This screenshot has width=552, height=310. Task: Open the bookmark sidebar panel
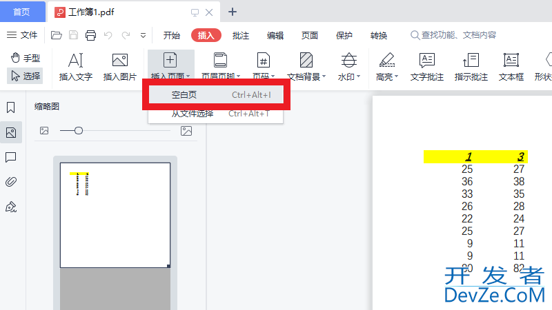11,107
